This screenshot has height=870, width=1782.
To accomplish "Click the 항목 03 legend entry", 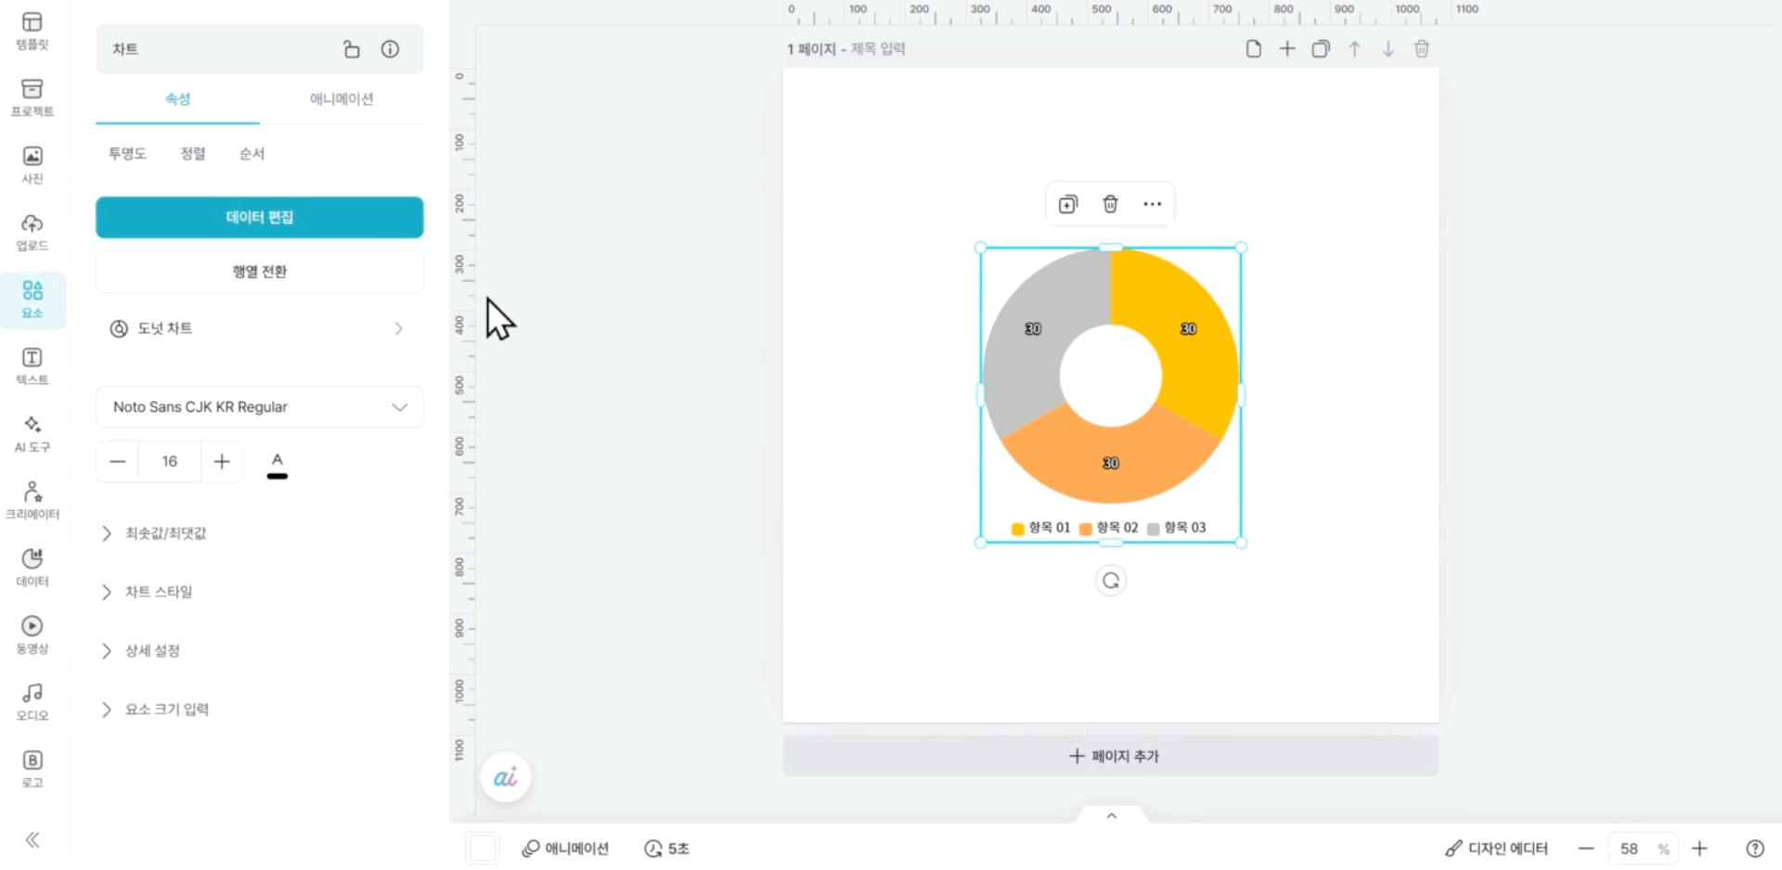I will point(1177,528).
